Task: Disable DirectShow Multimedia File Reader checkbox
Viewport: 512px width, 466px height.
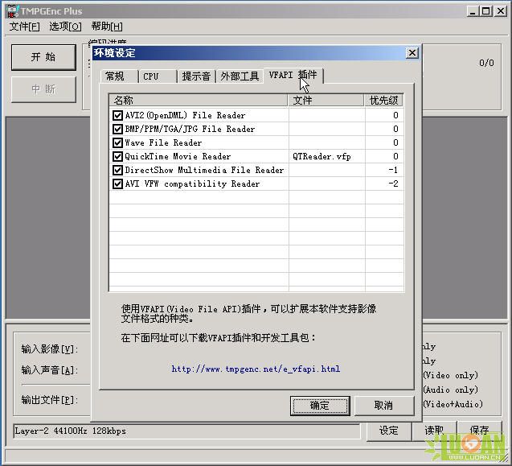Action: [117, 170]
